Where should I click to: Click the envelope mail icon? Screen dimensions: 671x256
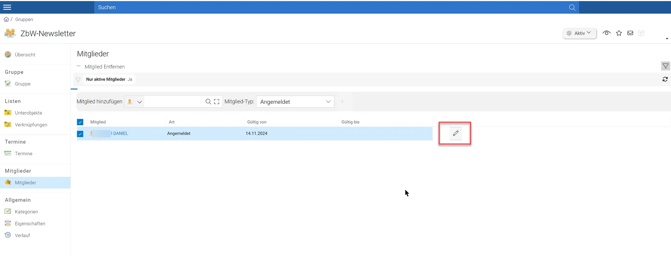click(630, 33)
